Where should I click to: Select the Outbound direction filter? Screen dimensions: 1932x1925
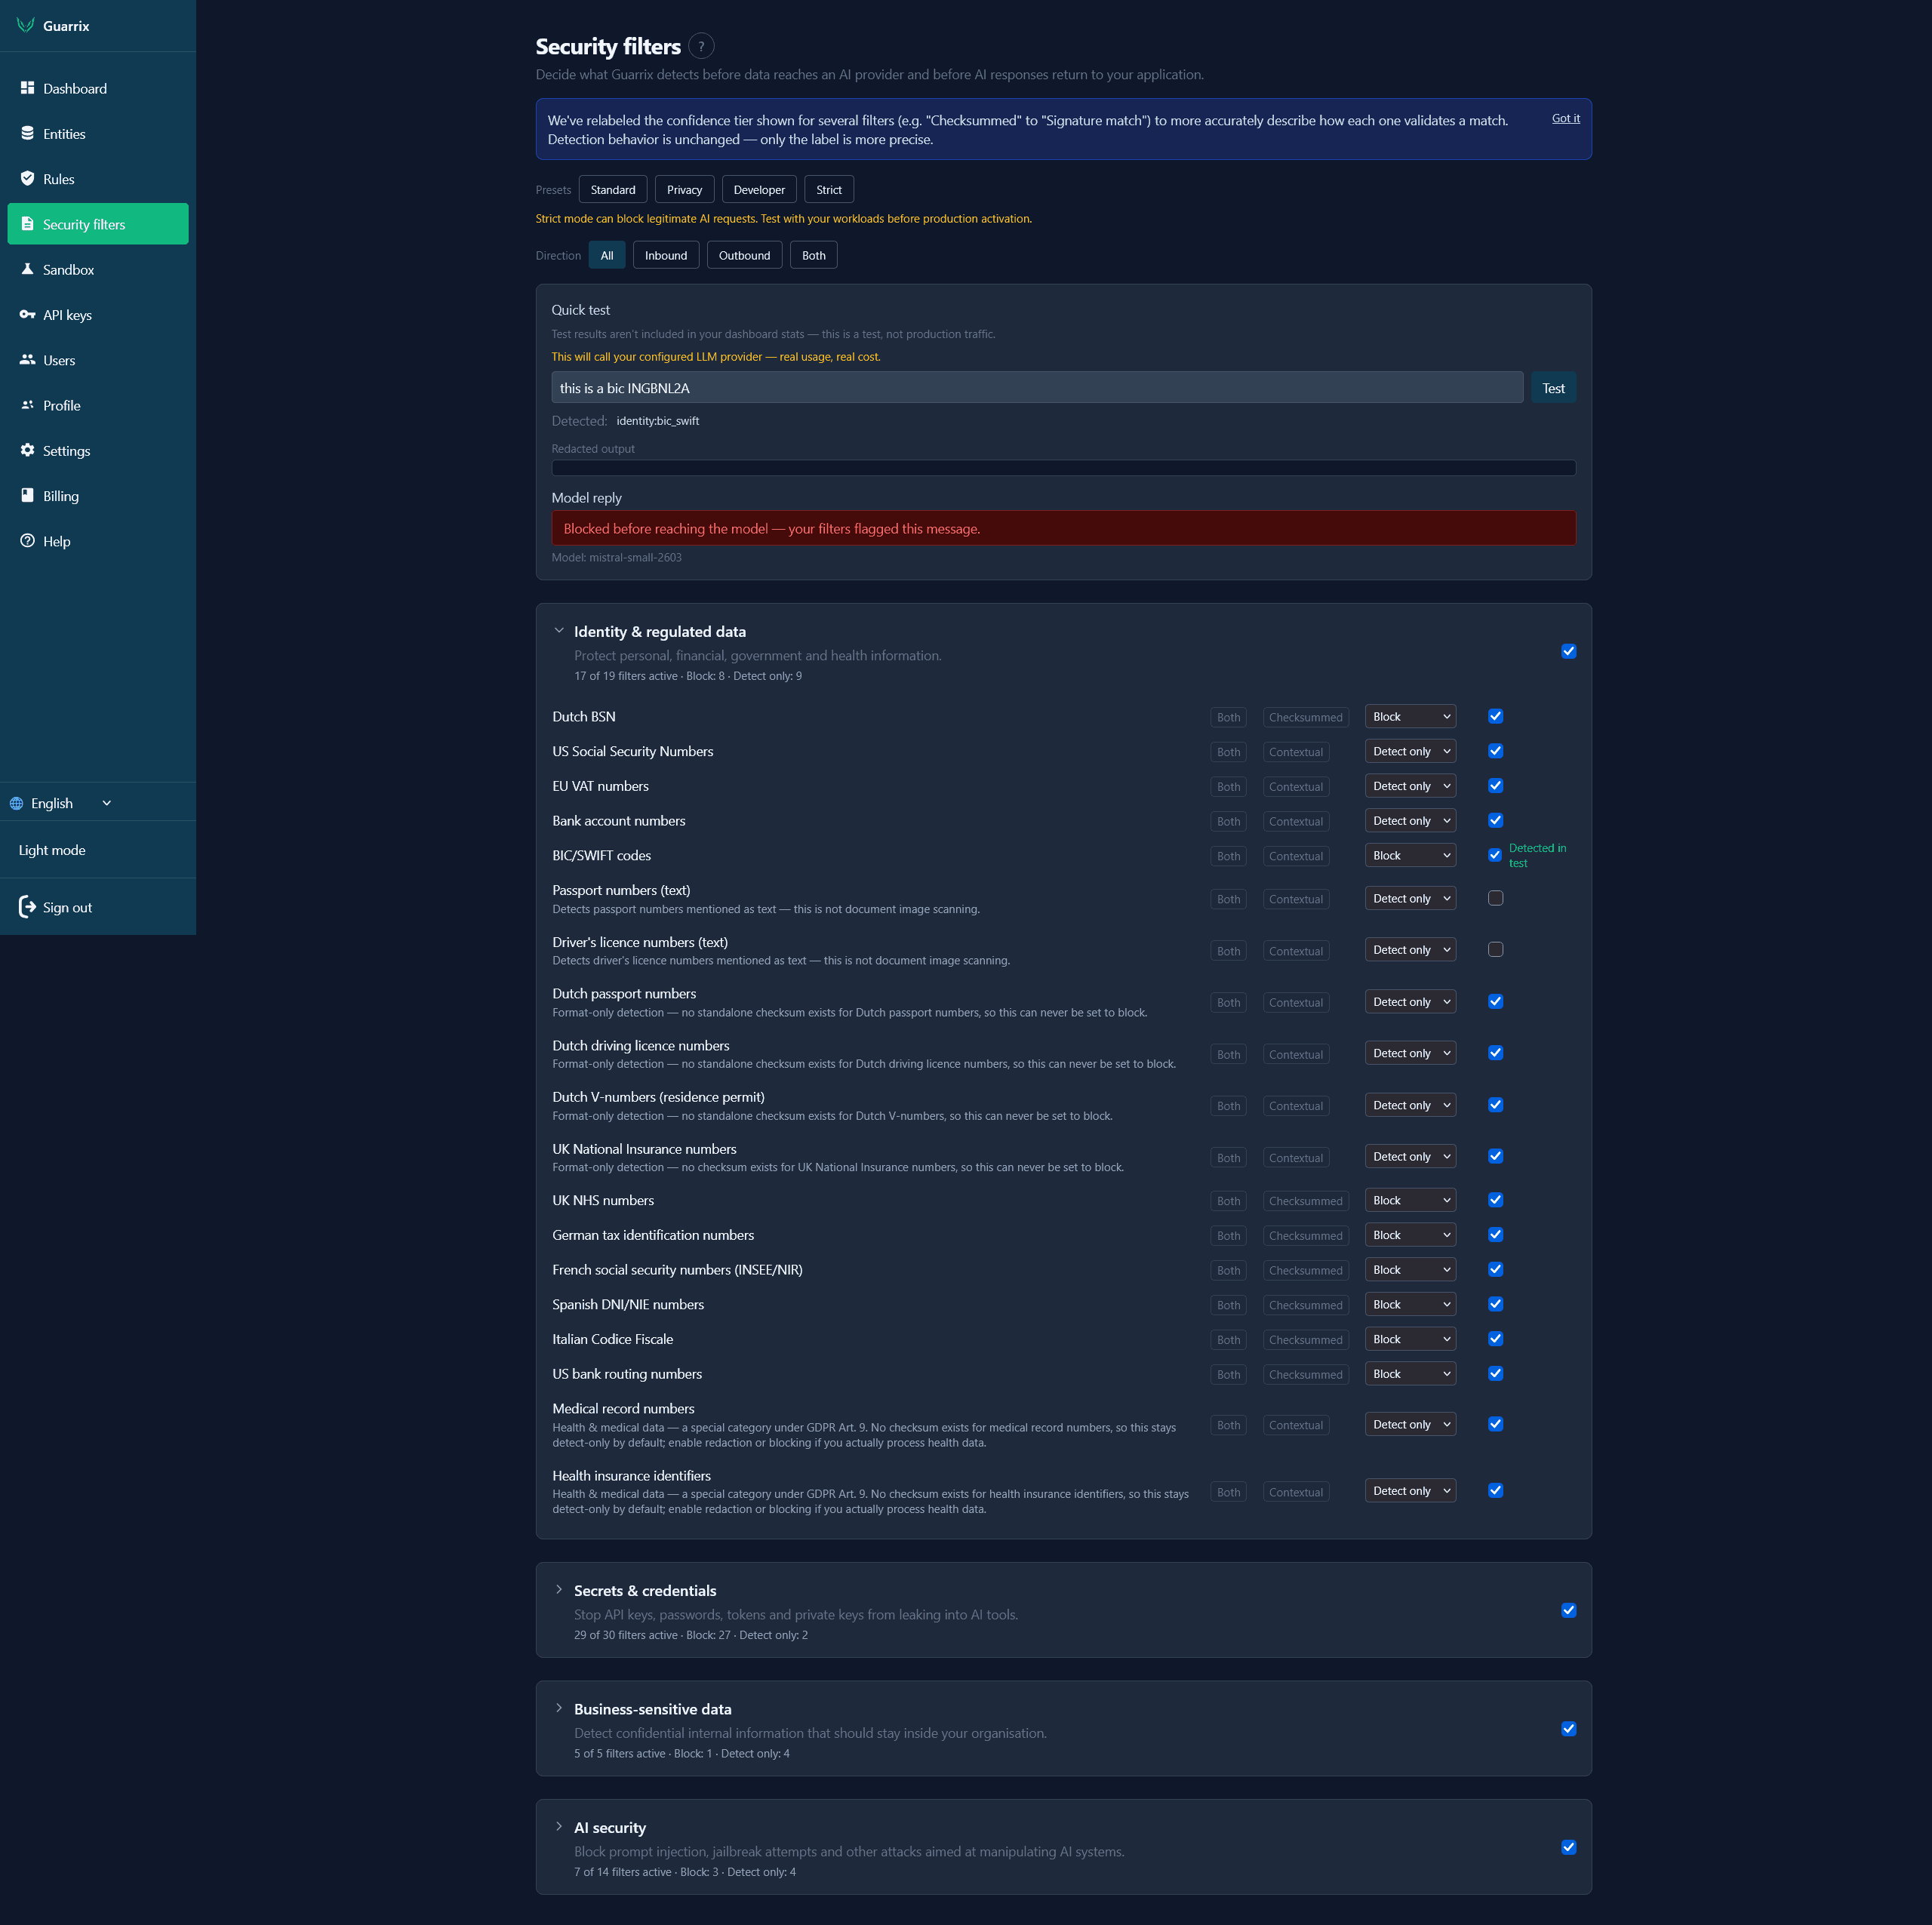[x=744, y=255]
